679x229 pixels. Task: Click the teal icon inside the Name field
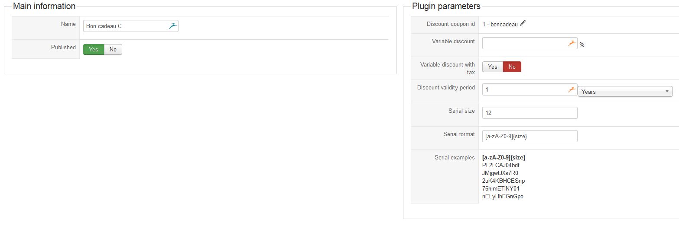coord(172,26)
